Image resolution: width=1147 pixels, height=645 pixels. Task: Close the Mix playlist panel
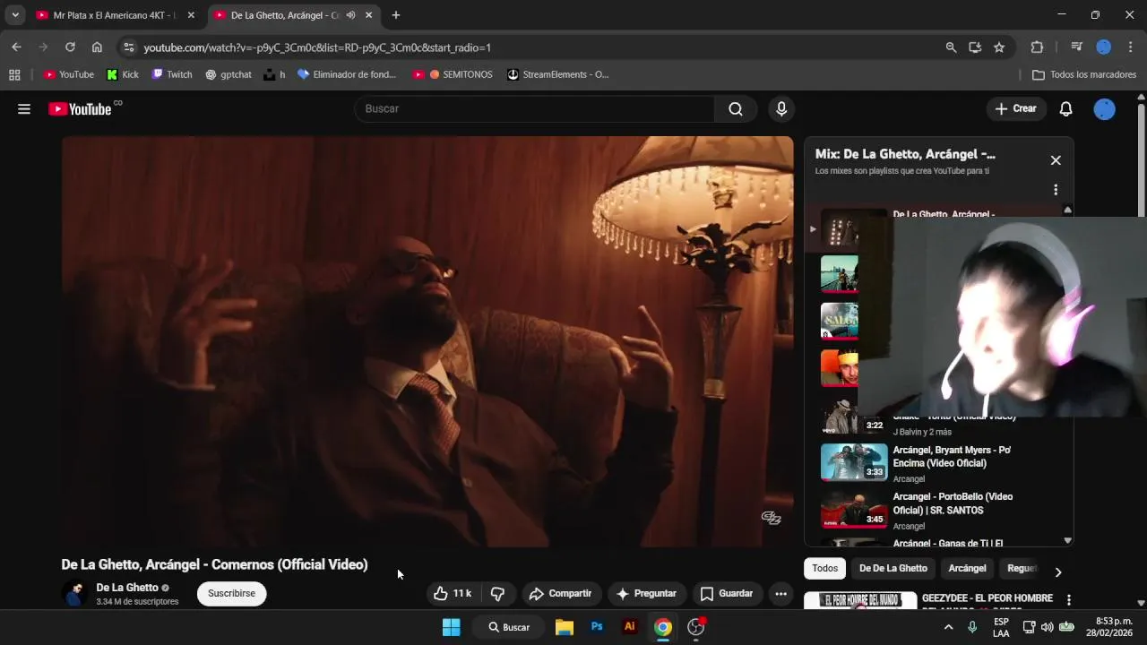tap(1056, 160)
